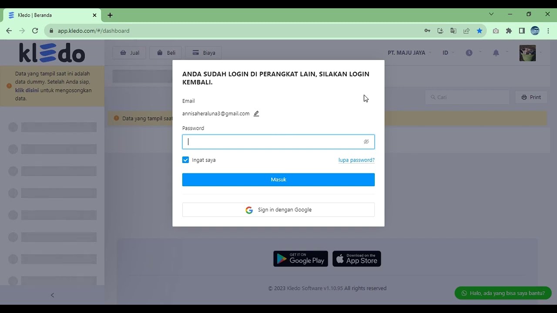Click the Google logo icon

click(249, 210)
